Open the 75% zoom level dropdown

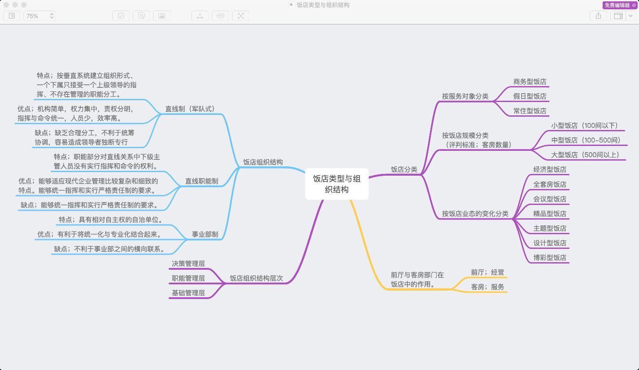pos(40,16)
